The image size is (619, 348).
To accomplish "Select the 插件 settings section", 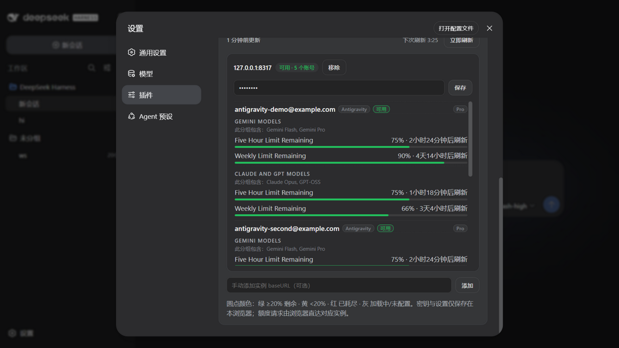I will [162, 95].
